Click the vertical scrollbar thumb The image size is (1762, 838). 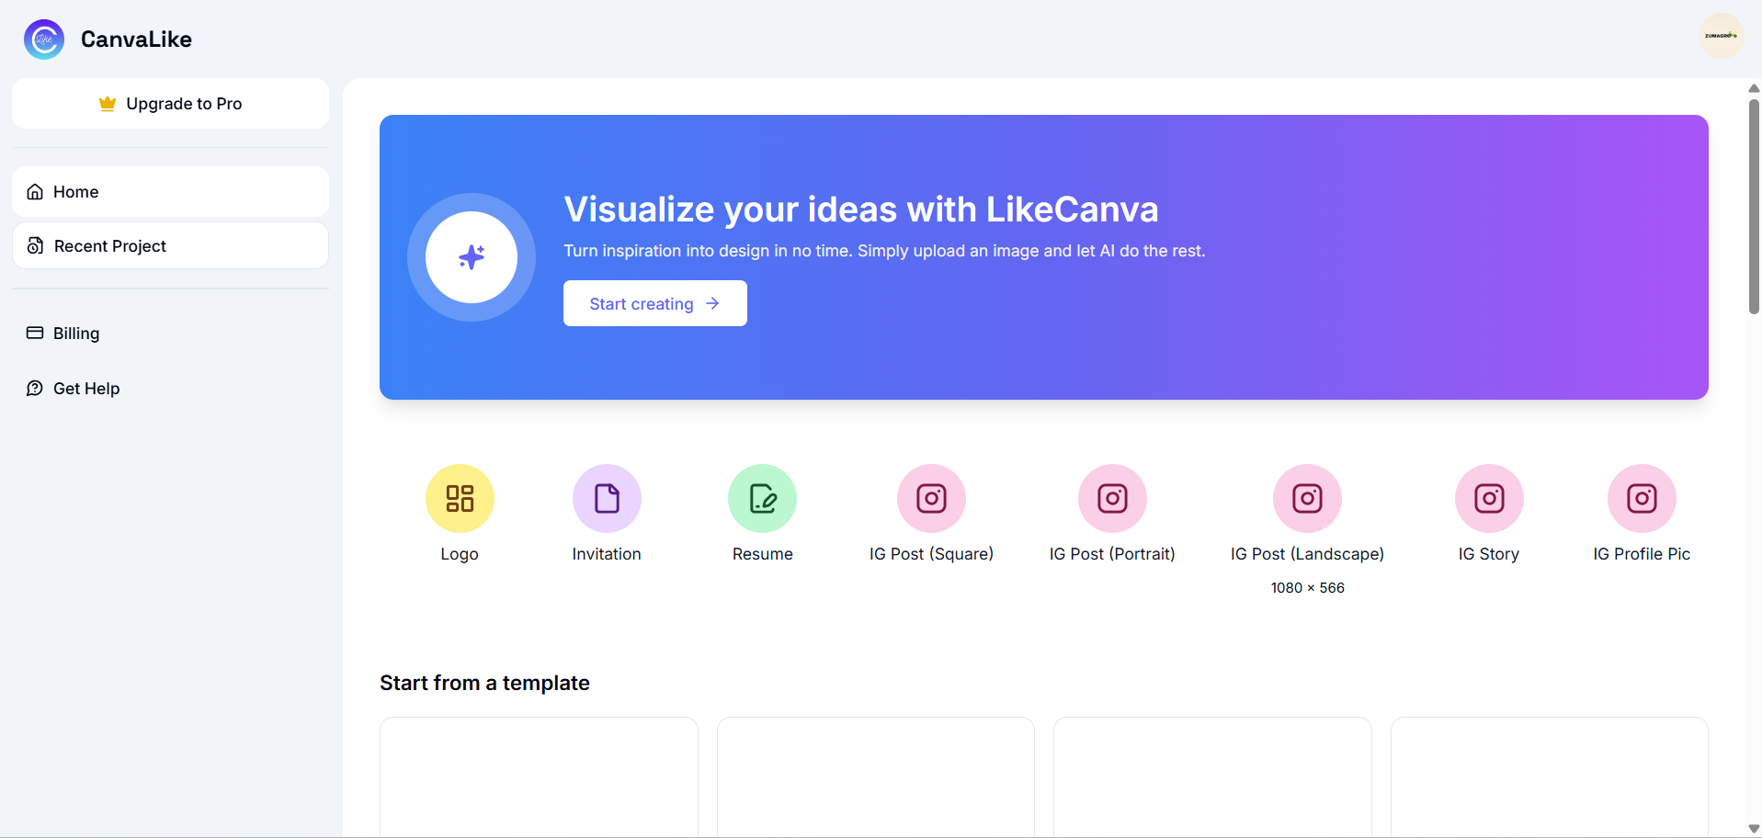1754,207
